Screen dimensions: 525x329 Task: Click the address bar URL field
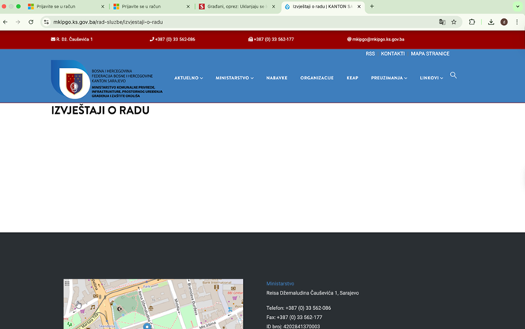[x=229, y=22]
